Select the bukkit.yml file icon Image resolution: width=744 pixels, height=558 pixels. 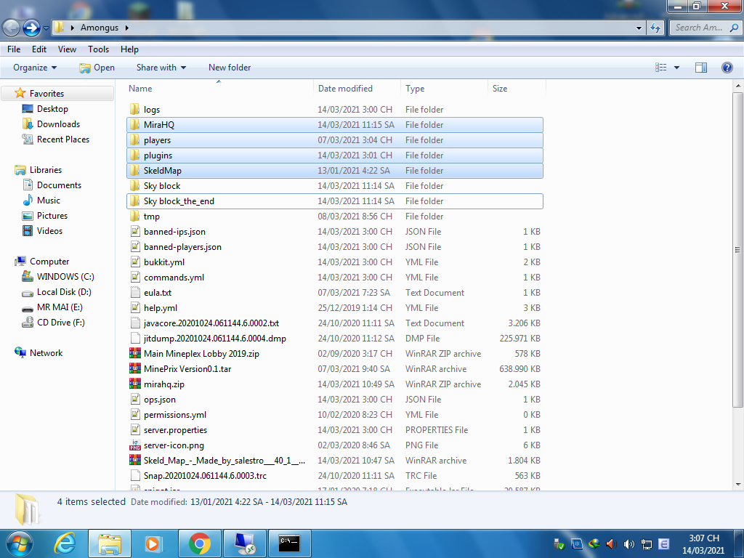[x=134, y=262]
